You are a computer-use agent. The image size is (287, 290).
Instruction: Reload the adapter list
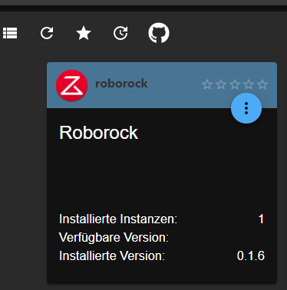[x=47, y=33]
